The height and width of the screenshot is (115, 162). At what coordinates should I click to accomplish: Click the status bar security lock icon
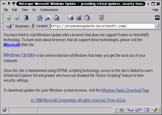pyautogui.click(x=5, y=110)
